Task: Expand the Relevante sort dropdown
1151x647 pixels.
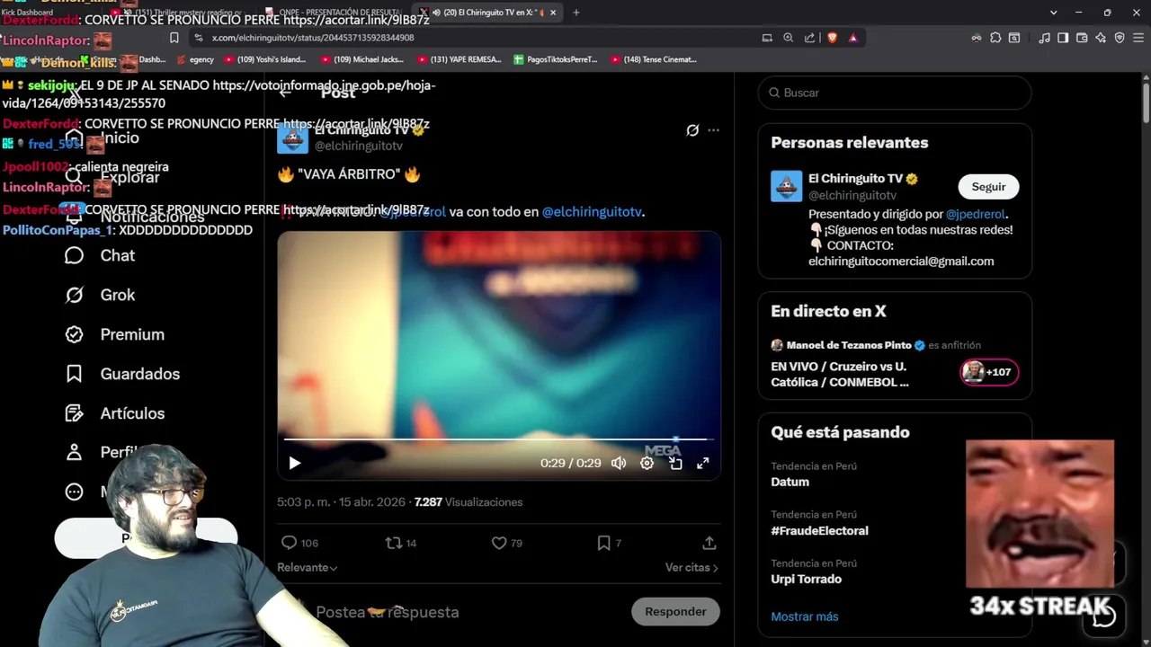Action: pos(308,568)
